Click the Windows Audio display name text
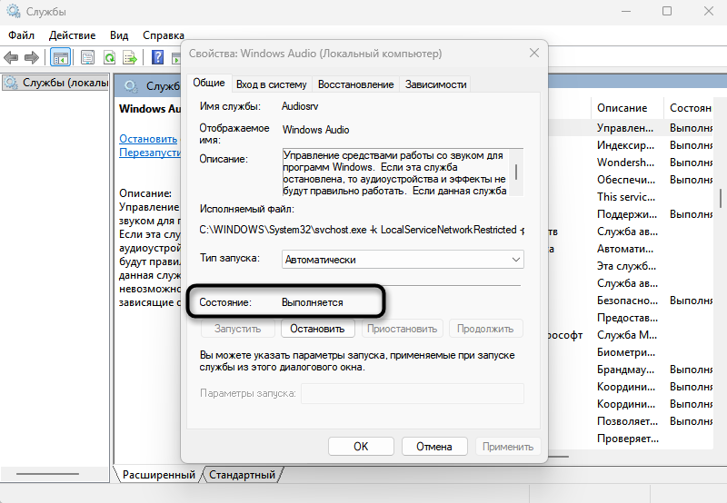This screenshot has height=503, width=727. [315, 130]
